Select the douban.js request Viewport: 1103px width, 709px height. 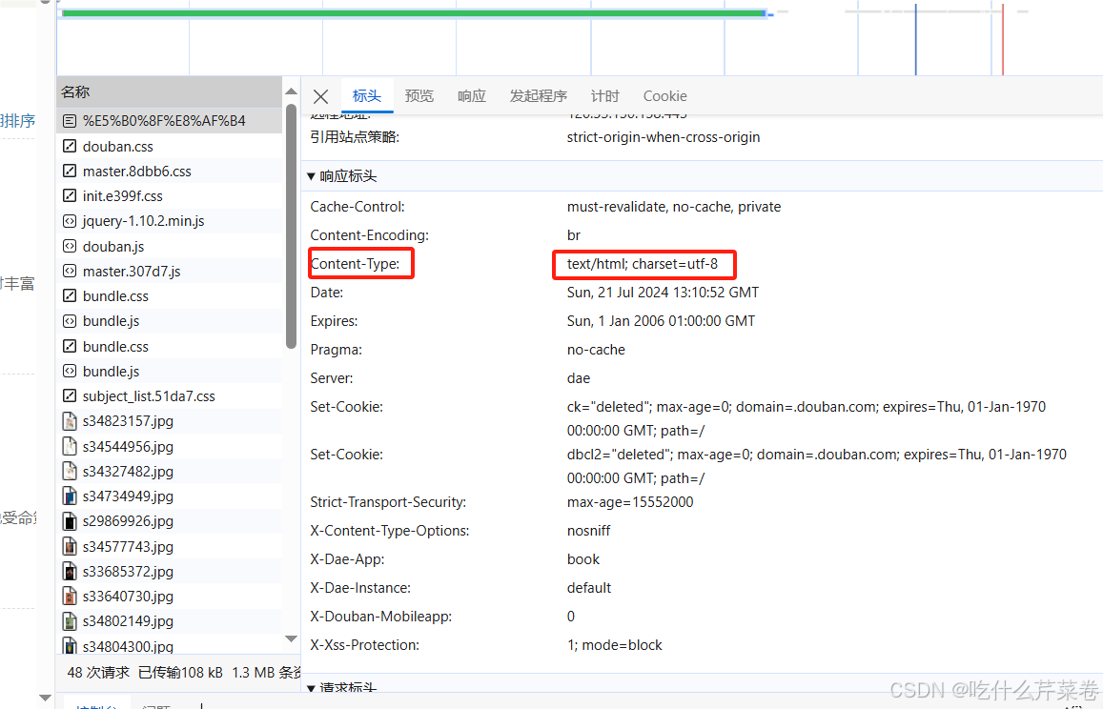[x=169, y=246]
